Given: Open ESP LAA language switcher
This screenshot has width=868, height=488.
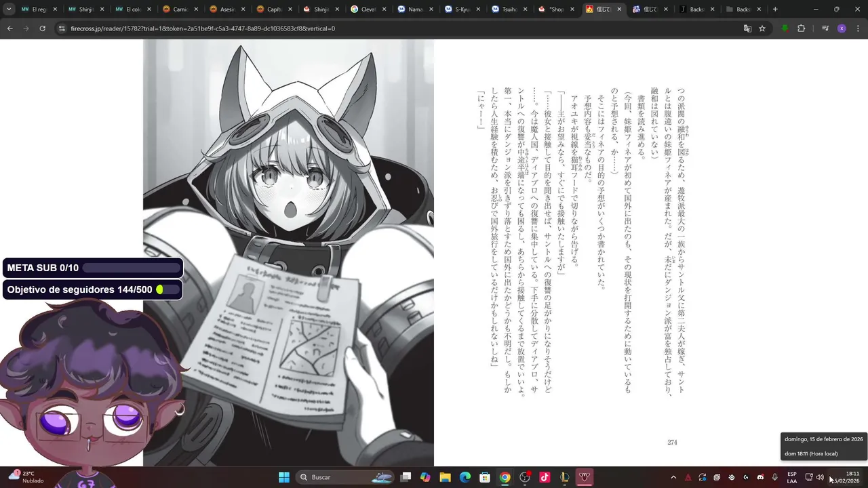Looking at the screenshot, I should point(792,477).
